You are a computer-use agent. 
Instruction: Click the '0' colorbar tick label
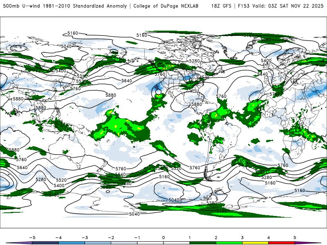point(163,238)
